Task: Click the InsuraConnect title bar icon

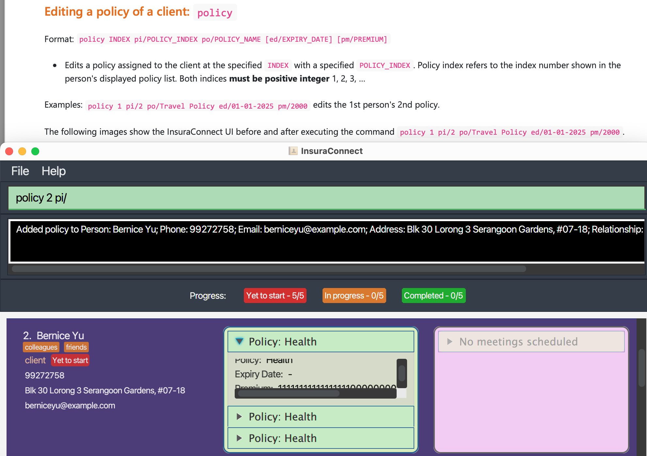Action: pos(293,151)
